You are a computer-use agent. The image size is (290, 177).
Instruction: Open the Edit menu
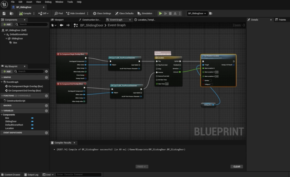pos(20,2)
